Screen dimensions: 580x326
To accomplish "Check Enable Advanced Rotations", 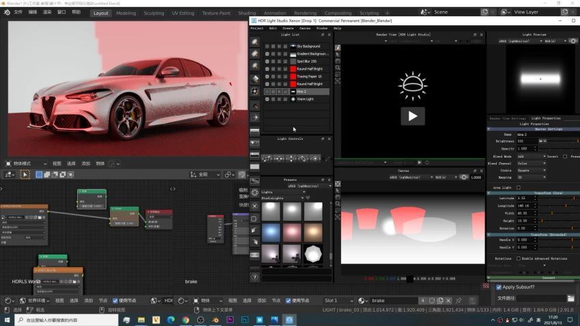I will (518, 258).
